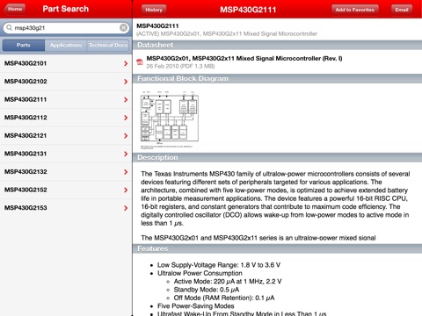Open MSP430G2132 via its chevron arrow
The width and height of the screenshot is (422, 316).
pyautogui.click(x=126, y=172)
